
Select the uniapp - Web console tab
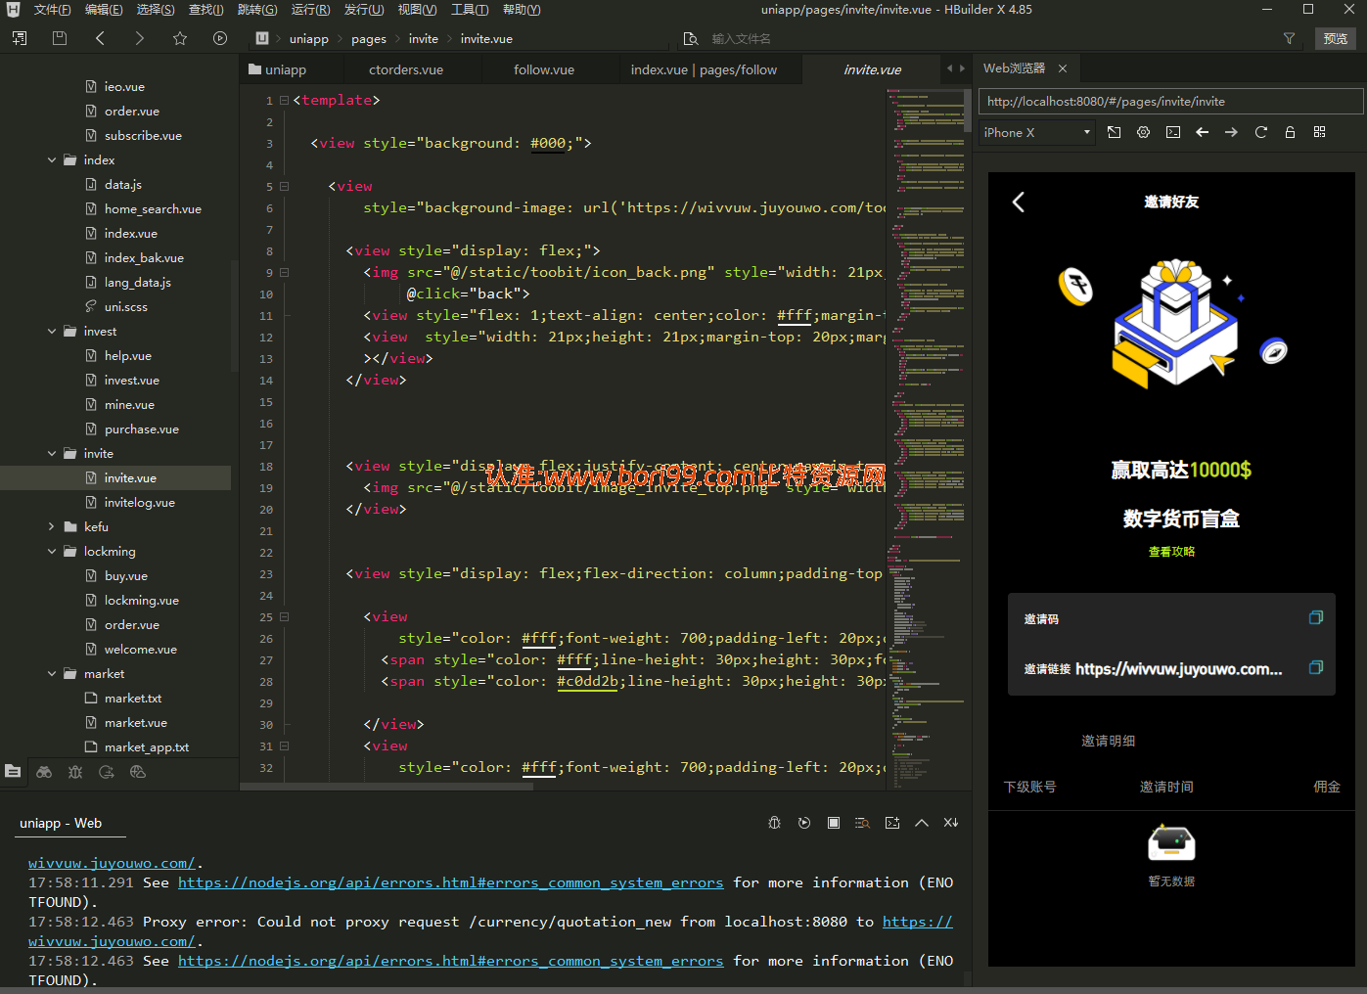click(x=61, y=823)
